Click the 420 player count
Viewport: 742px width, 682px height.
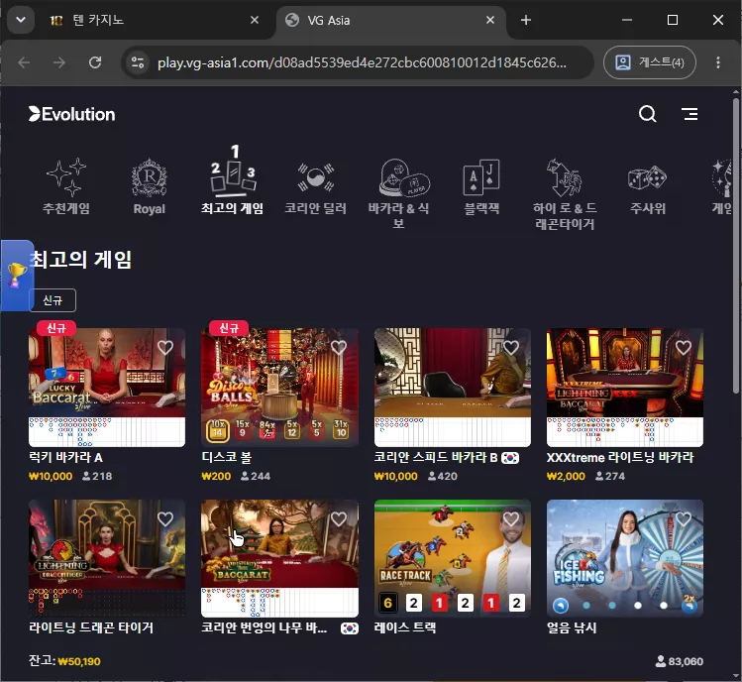click(x=443, y=476)
